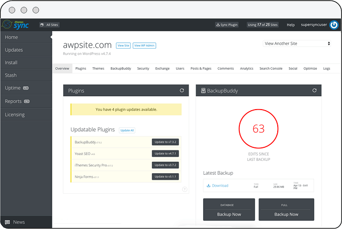Viewport: 342px width, 229px height.
Task: Update Yoast SEO to v4.7.1
Action: click(x=165, y=154)
